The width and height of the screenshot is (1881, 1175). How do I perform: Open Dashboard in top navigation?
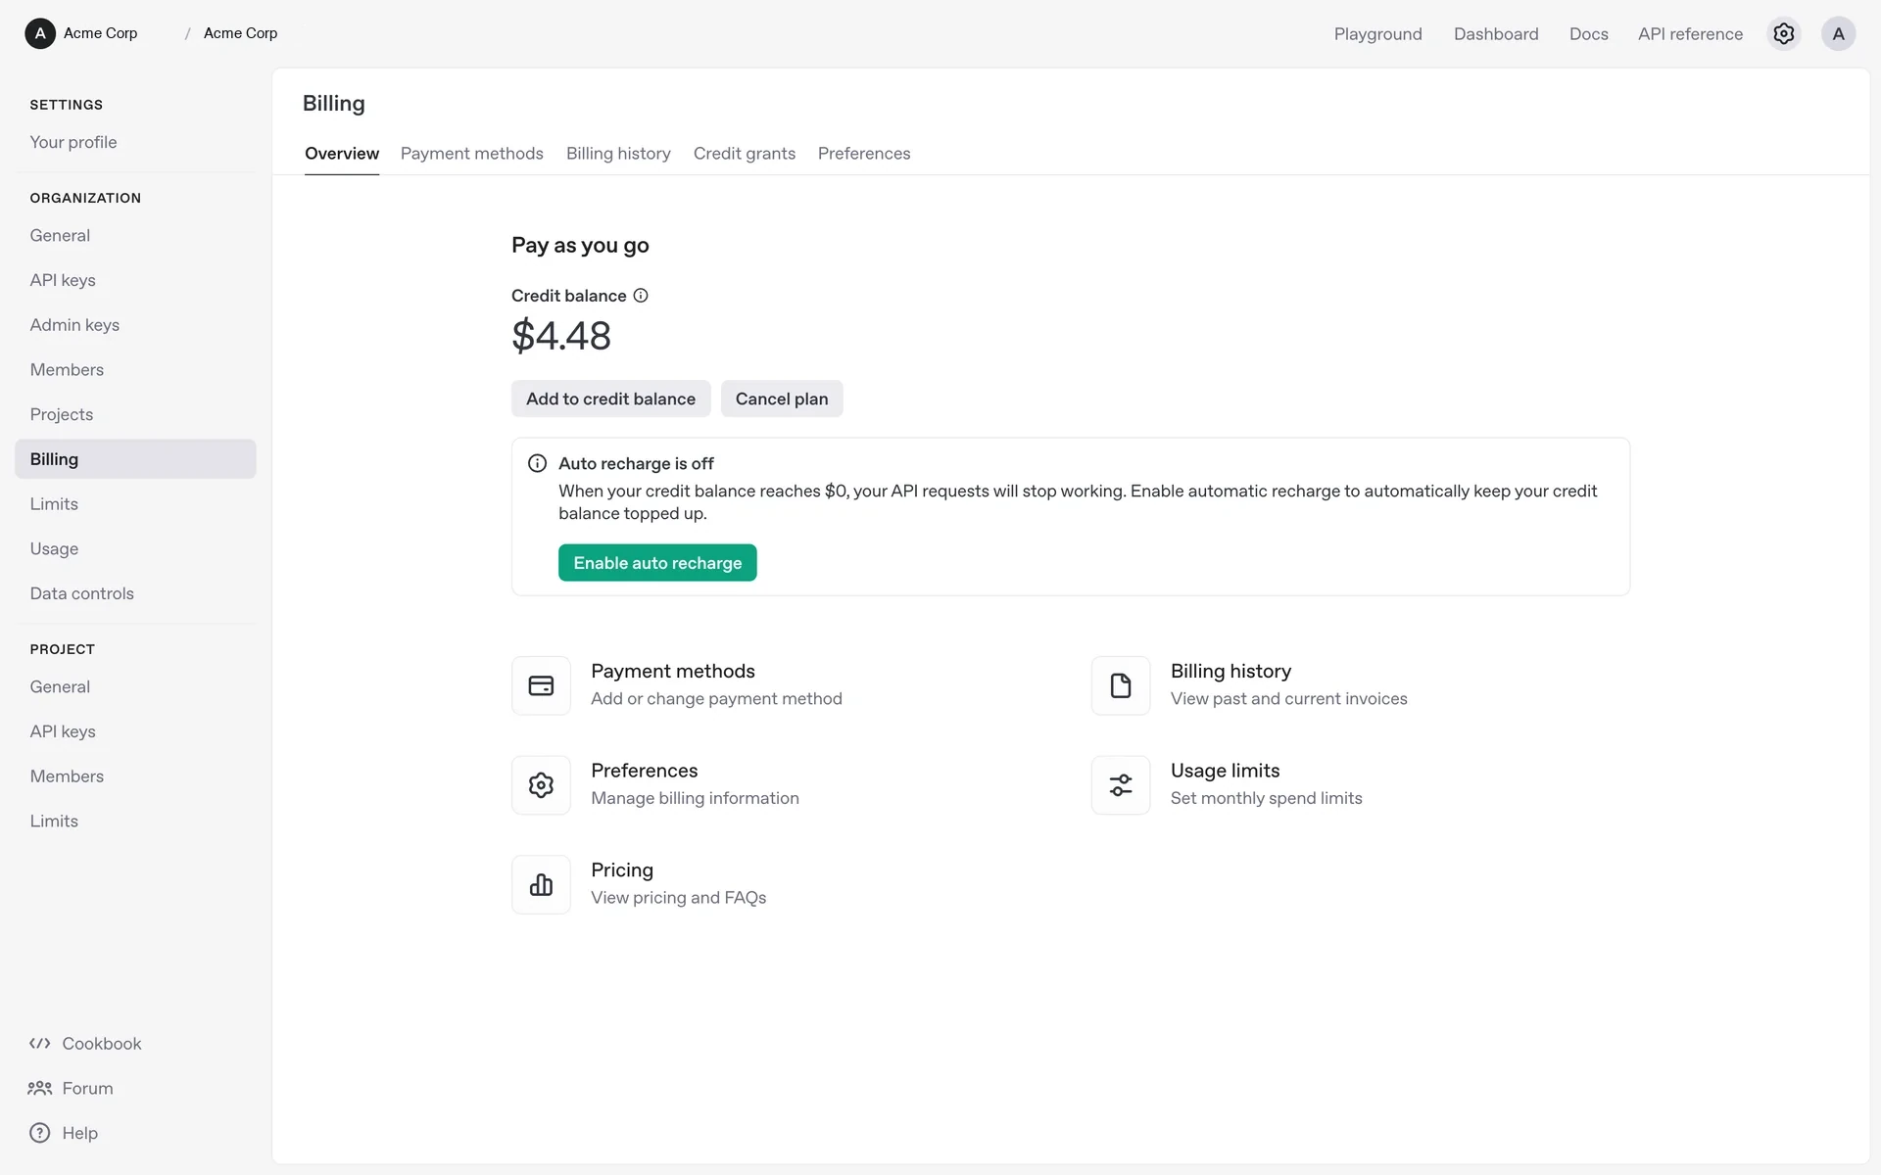(1496, 33)
